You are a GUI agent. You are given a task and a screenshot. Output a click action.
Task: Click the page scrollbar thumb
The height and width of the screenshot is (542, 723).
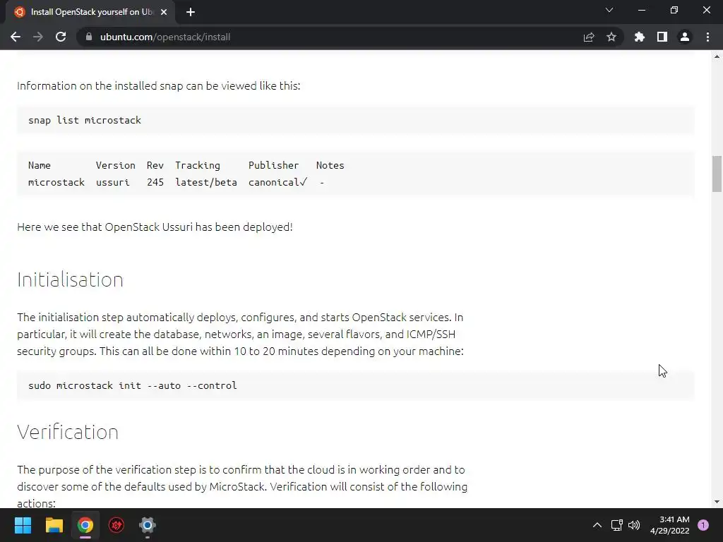click(x=717, y=174)
